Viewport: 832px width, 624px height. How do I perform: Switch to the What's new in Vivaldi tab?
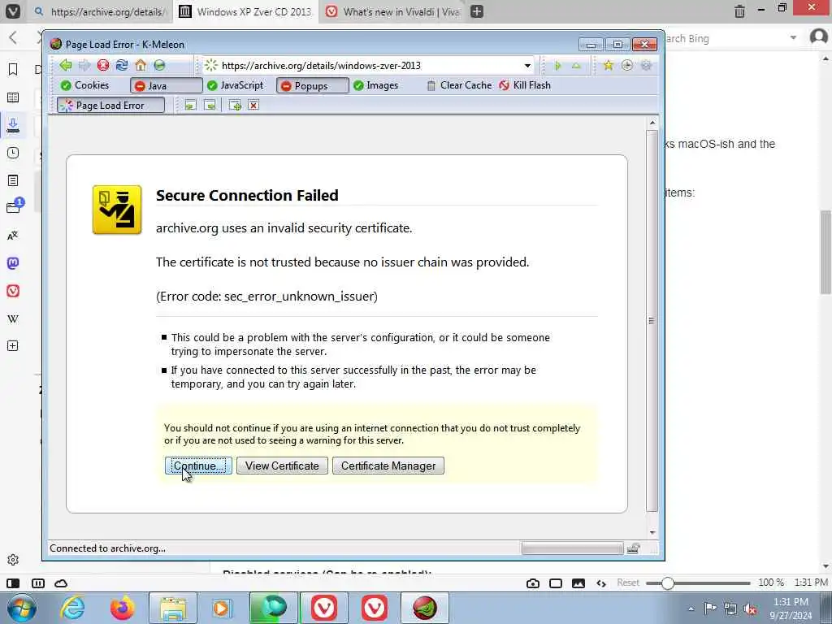coord(392,11)
